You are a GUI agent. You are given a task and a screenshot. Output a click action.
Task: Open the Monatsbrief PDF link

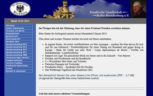point(87,75)
